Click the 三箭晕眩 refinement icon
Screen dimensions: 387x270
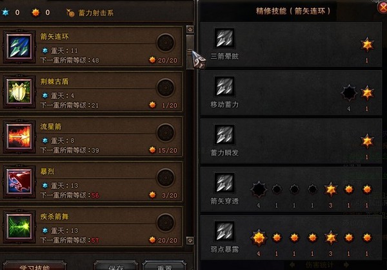[224, 38]
